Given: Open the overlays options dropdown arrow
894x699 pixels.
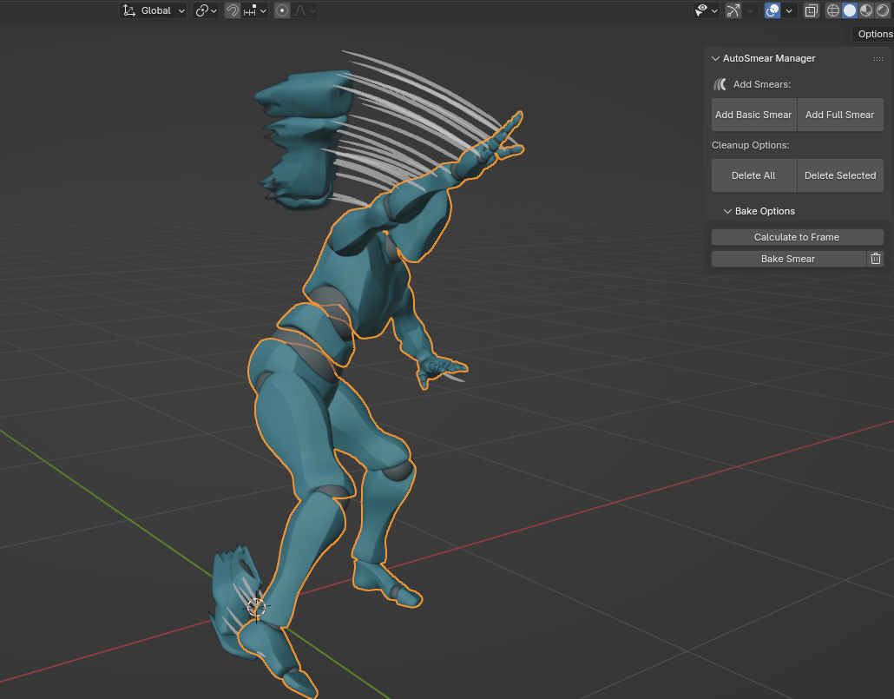Looking at the screenshot, I should (789, 10).
